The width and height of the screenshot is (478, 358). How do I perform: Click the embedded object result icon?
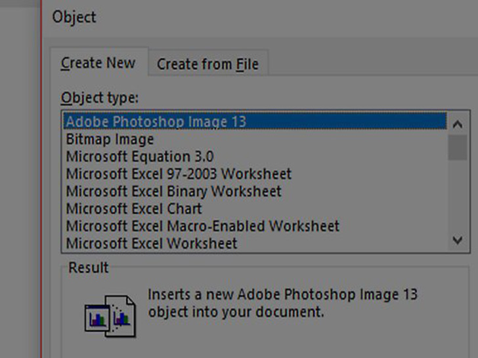click(x=110, y=313)
